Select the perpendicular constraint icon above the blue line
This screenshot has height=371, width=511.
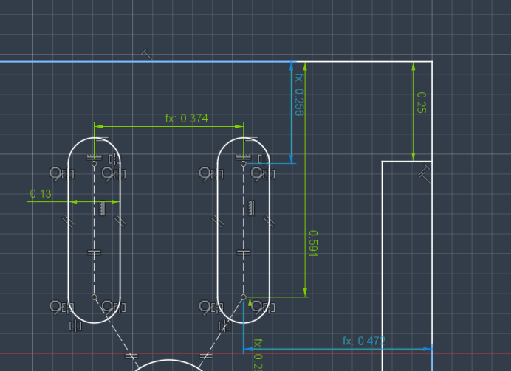[x=147, y=54]
